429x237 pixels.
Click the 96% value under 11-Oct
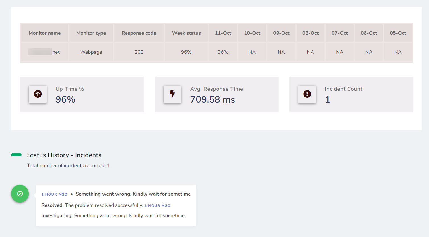(223, 52)
